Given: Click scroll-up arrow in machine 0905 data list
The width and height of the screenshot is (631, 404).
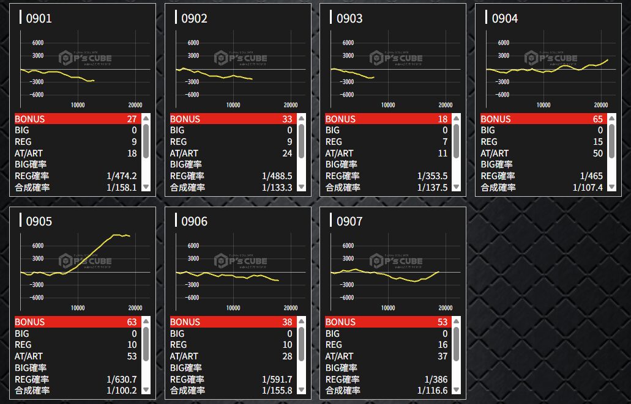Looking at the screenshot, I should (146, 321).
